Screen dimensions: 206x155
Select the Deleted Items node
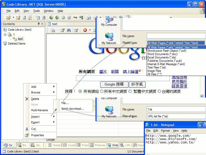pos(16,44)
